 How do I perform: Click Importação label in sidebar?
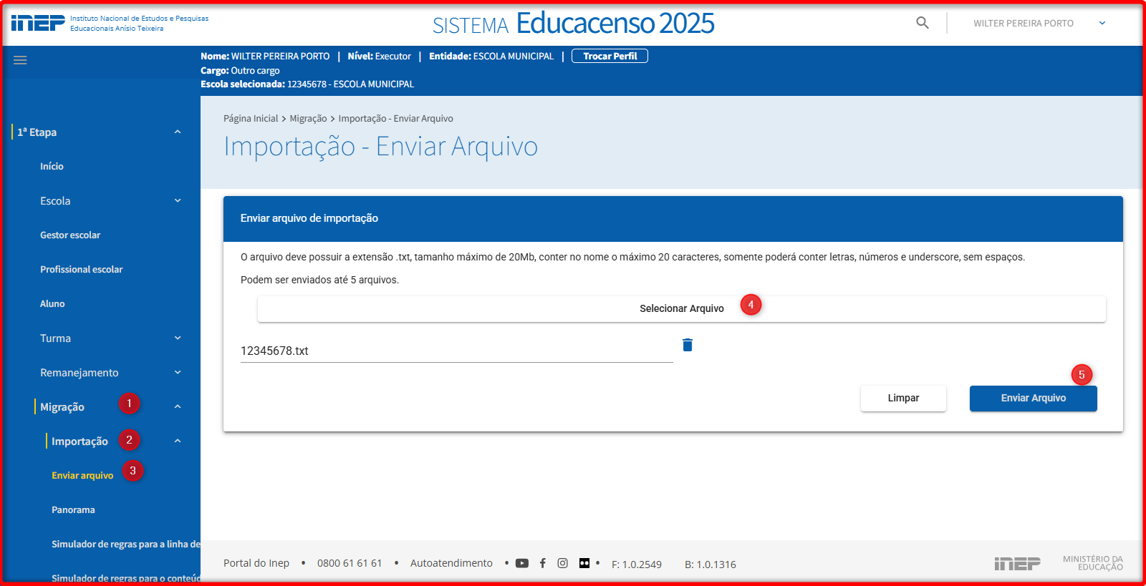[80, 441]
